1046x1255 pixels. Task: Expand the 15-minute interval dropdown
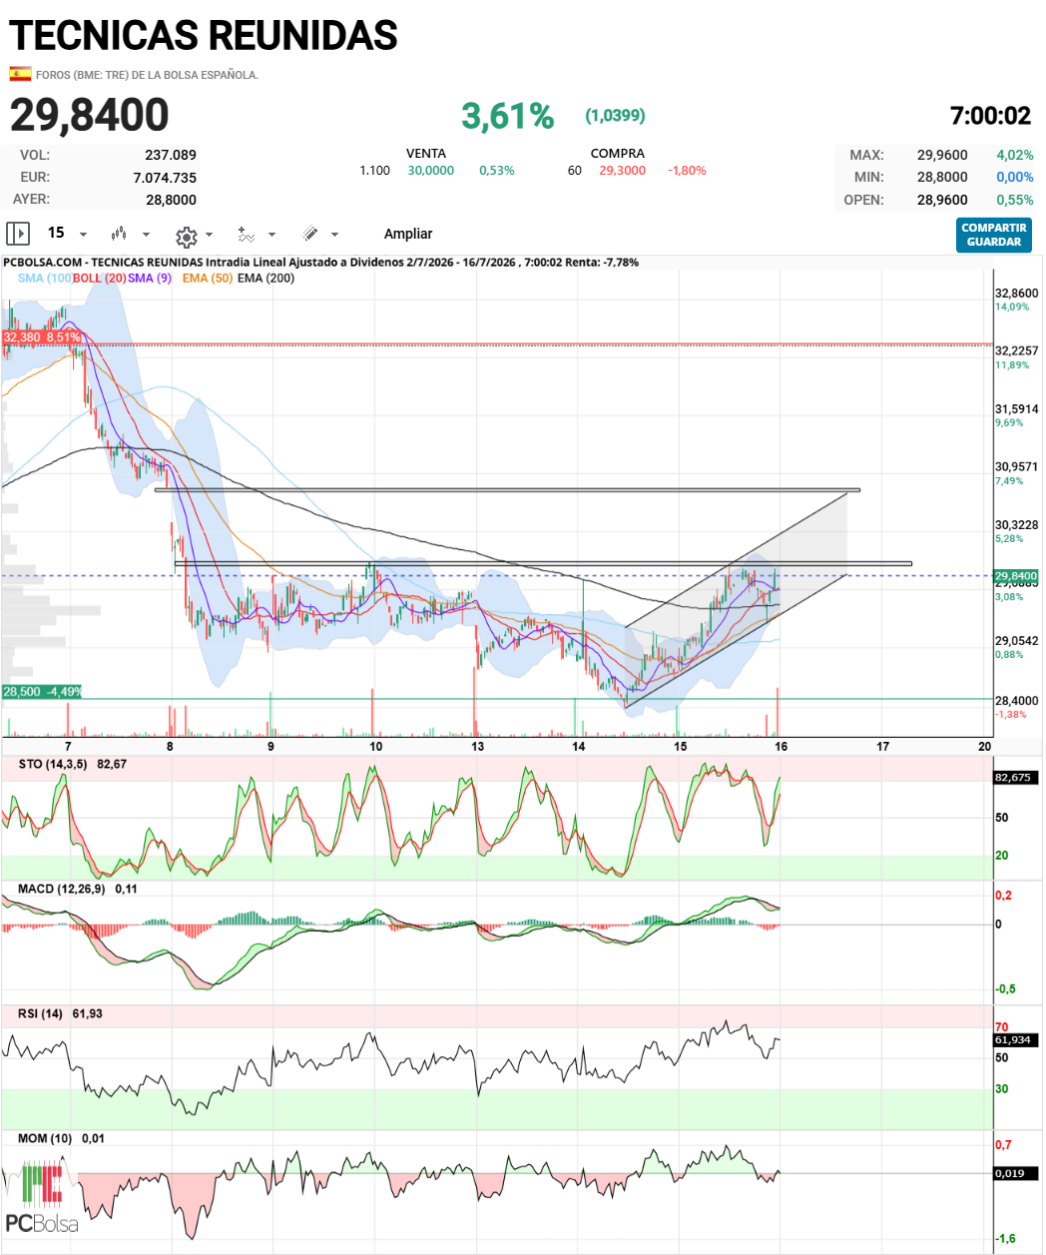(x=83, y=235)
